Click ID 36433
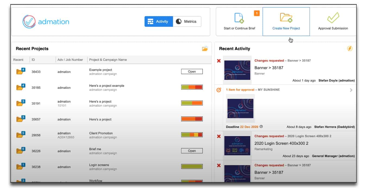367x189 pixels. click(x=36, y=72)
